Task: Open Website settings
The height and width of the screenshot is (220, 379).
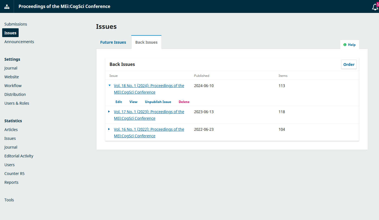Action: click(x=12, y=77)
